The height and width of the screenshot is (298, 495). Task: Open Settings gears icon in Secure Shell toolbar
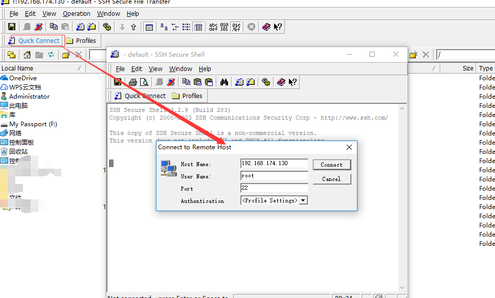click(266, 82)
